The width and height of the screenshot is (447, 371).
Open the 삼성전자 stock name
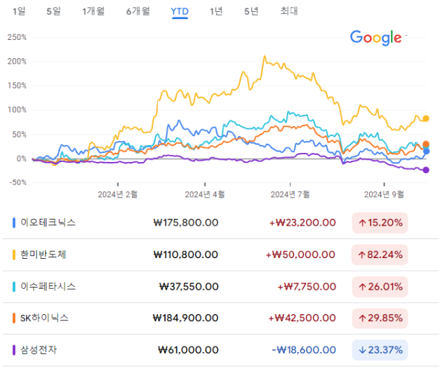[39, 350]
